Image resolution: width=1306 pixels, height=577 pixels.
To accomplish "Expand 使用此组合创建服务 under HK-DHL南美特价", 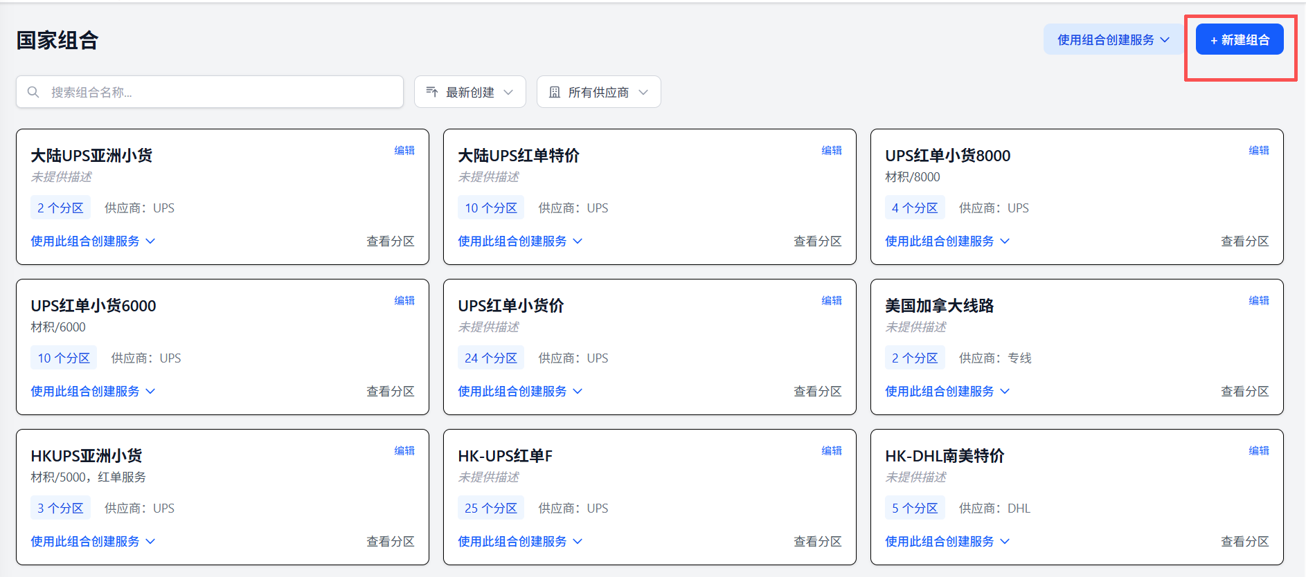I will point(947,541).
